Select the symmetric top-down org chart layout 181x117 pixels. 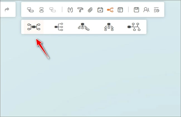[109, 27]
